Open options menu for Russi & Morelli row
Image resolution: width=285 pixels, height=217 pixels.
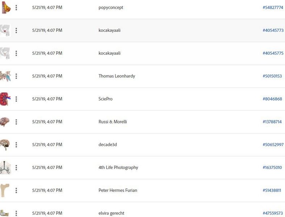coord(16,122)
